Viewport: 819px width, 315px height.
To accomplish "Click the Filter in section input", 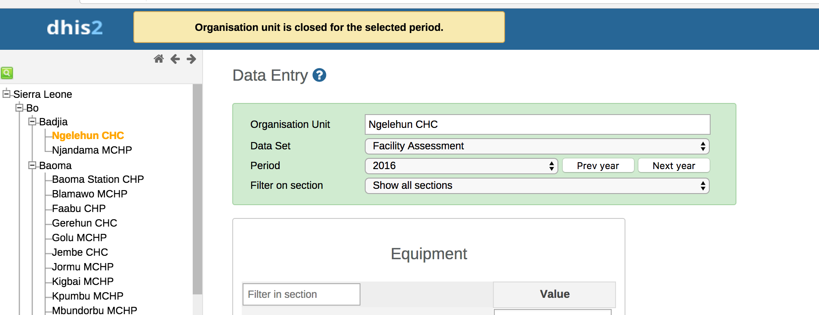I will click(301, 294).
